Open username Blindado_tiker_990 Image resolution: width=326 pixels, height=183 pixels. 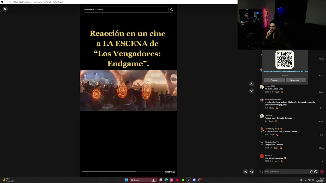[x=272, y=142]
